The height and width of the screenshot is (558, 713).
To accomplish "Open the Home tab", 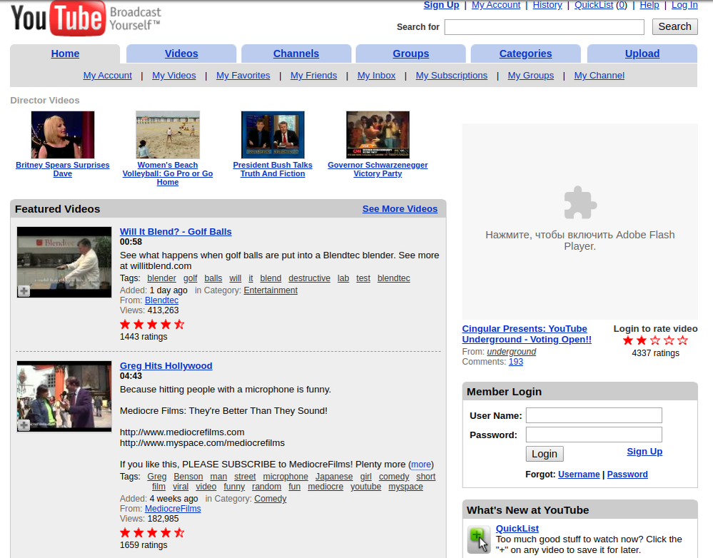I will pyautogui.click(x=65, y=54).
